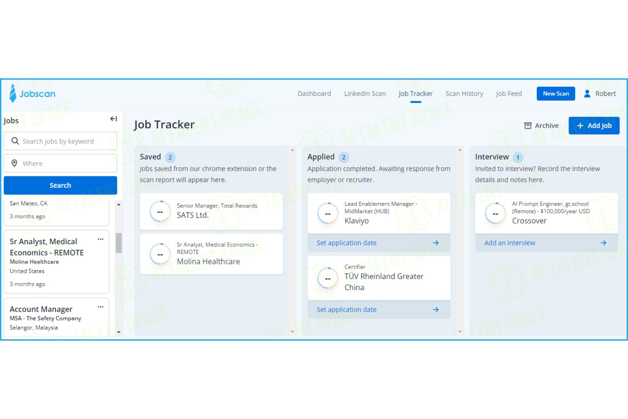Click the Jobscan logo
This screenshot has width=628, height=419.
coord(32,93)
